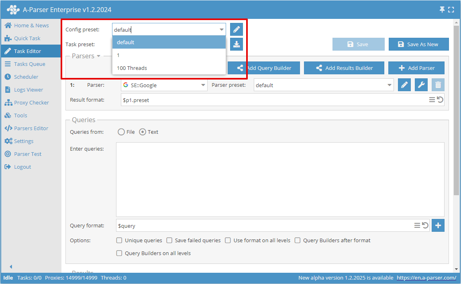The image size is (461, 284).
Task: Delete the SE::Google parser via trash icon
Action: 438,85
